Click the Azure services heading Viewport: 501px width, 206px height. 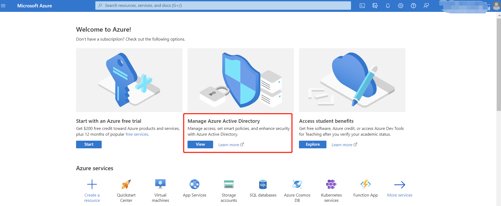tap(95, 168)
